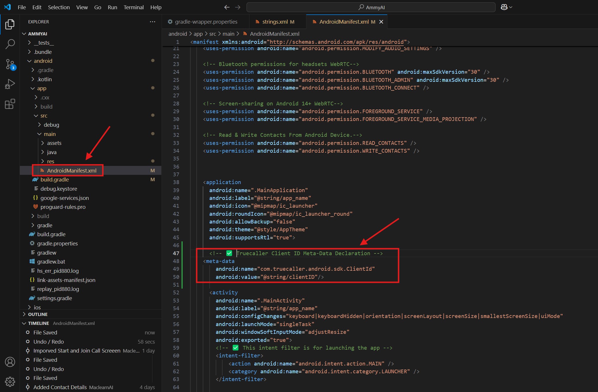598x392 pixels.
Task: Open Source Control with 3 changes
Action: [x=10, y=64]
